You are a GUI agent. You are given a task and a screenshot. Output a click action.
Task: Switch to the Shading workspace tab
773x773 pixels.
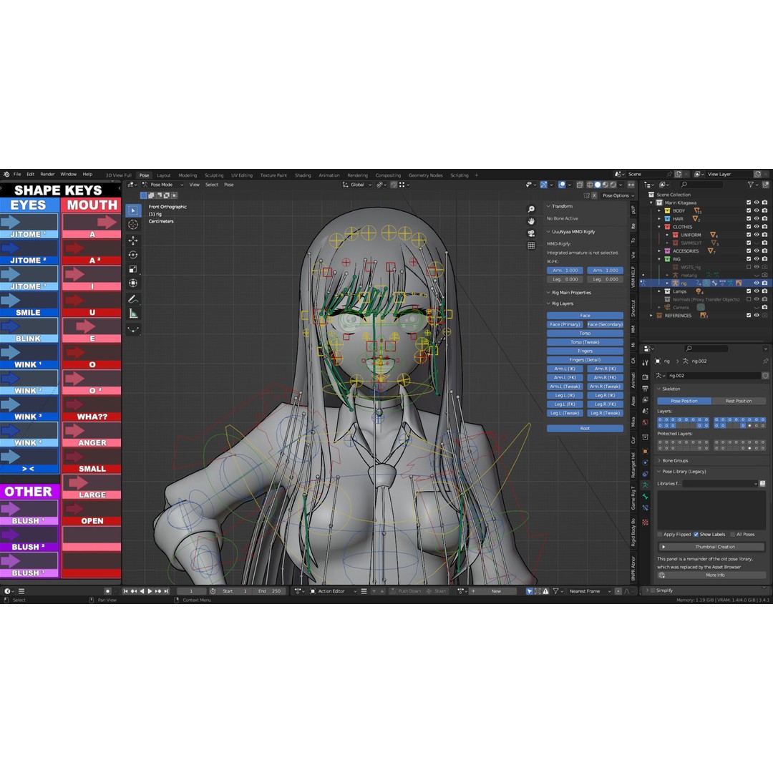point(303,175)
